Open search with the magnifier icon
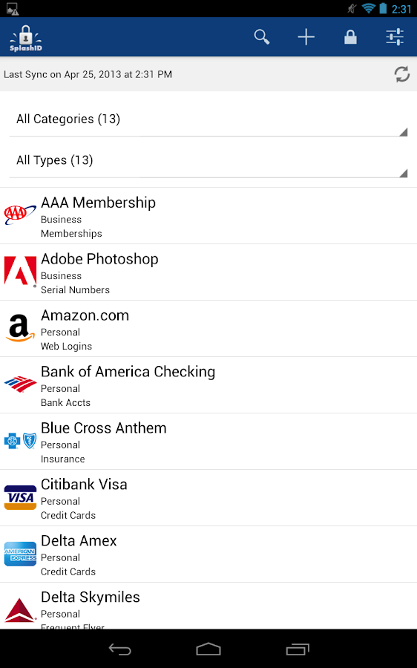Viewport: 417px width, 668px height. 262,37
